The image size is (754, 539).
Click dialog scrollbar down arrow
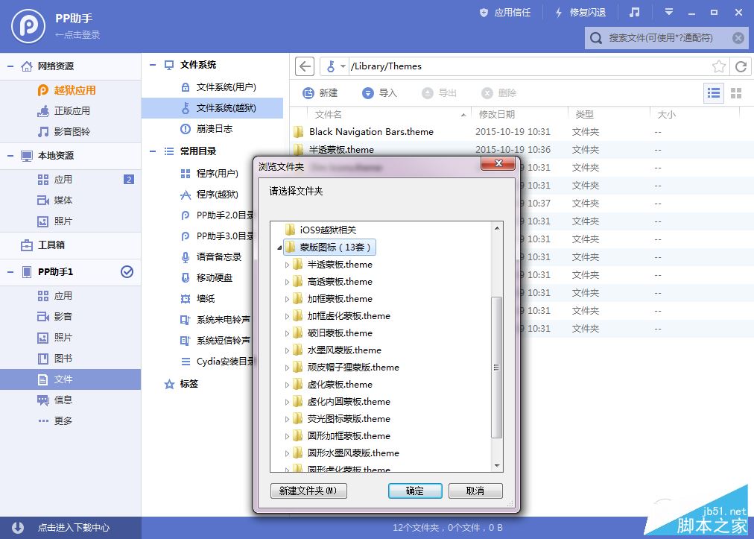coord(497,466)
